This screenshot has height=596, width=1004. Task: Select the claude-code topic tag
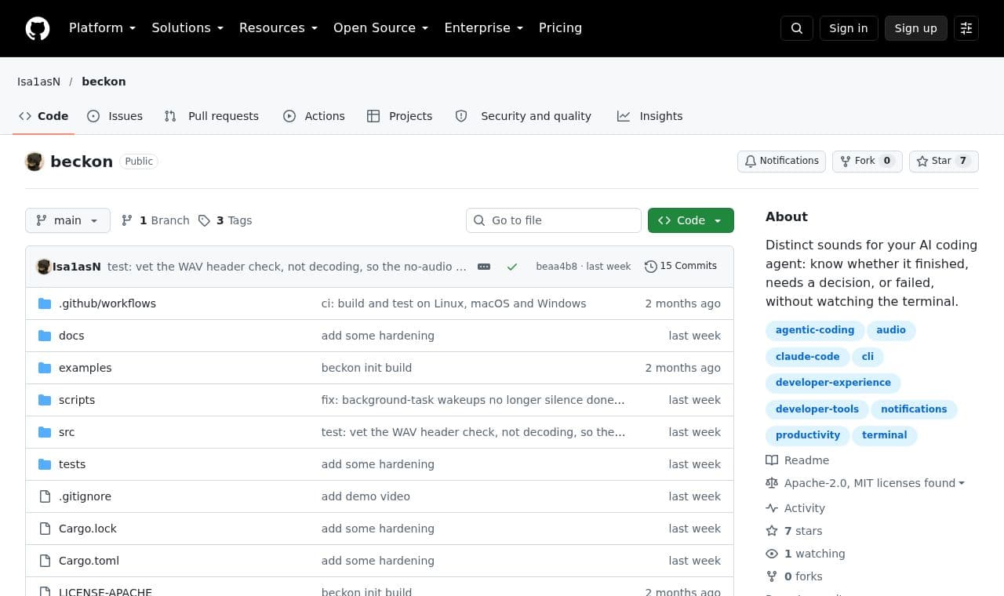pos(807,357)
